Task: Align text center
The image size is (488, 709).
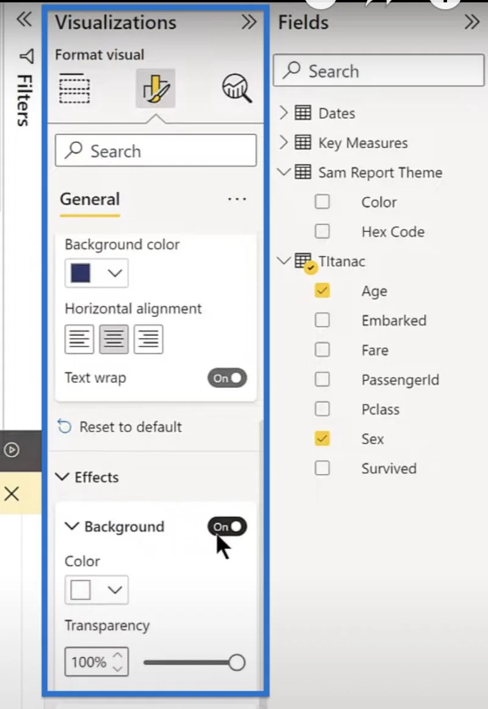Action: coord(114,339)
